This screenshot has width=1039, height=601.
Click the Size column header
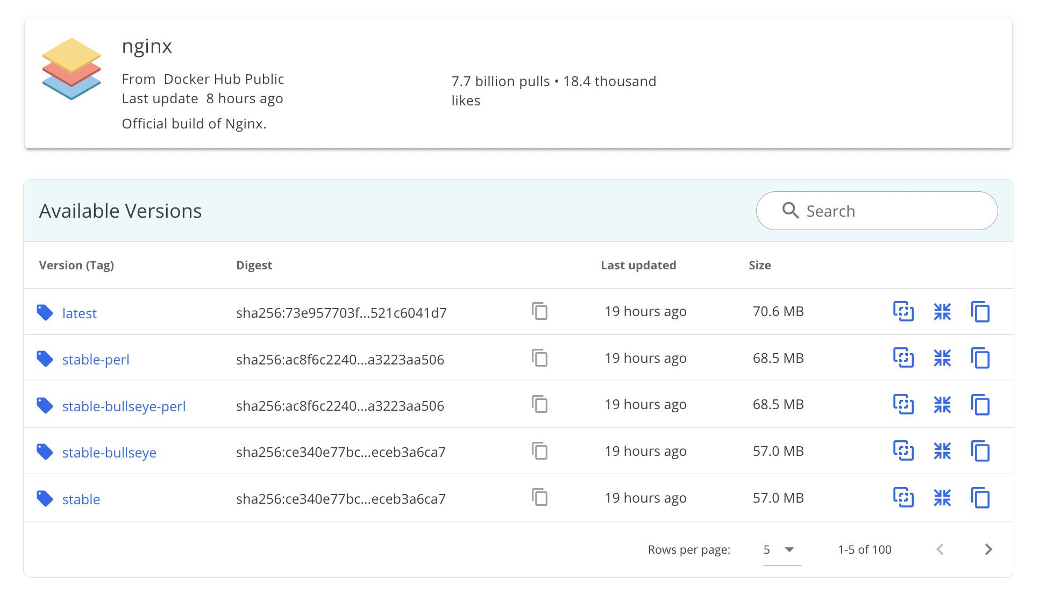[x=760, y=265]
